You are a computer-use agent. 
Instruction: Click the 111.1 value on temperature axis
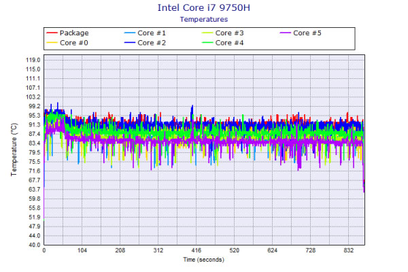point(33,79)
